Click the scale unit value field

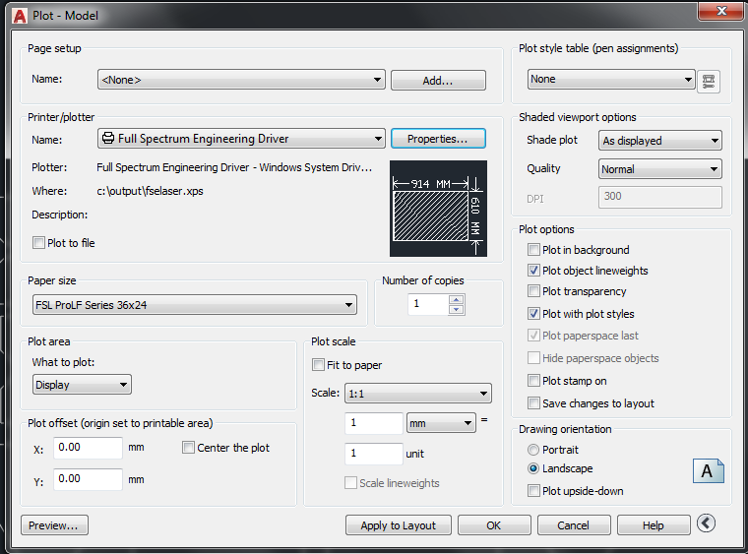pos(374,454)
